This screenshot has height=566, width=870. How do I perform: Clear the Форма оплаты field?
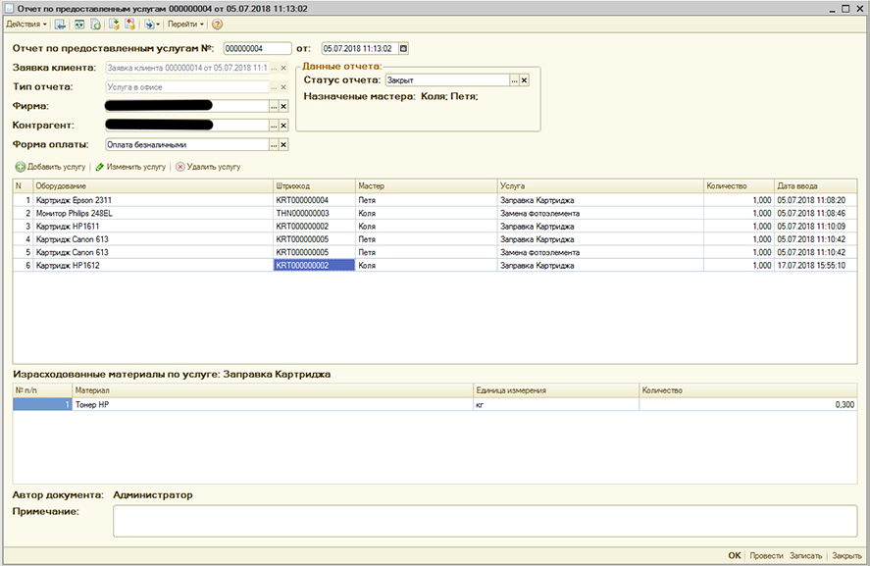tap(284, 145)
